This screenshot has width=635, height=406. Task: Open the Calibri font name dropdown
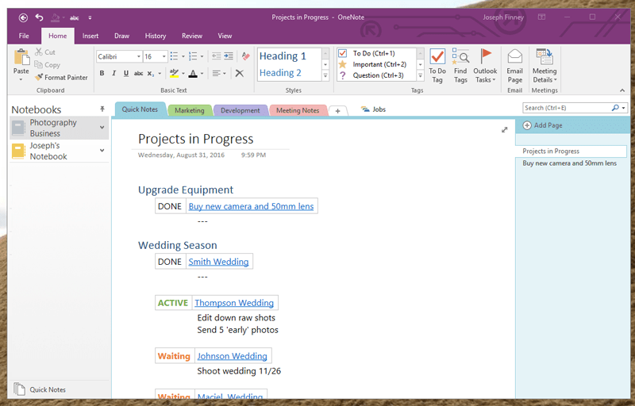point(139,56)
